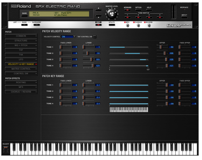This screenshot has height=160, width=202.
Task: Click Tone 2 velocity Lower value 51
Action: pos(98,53)
